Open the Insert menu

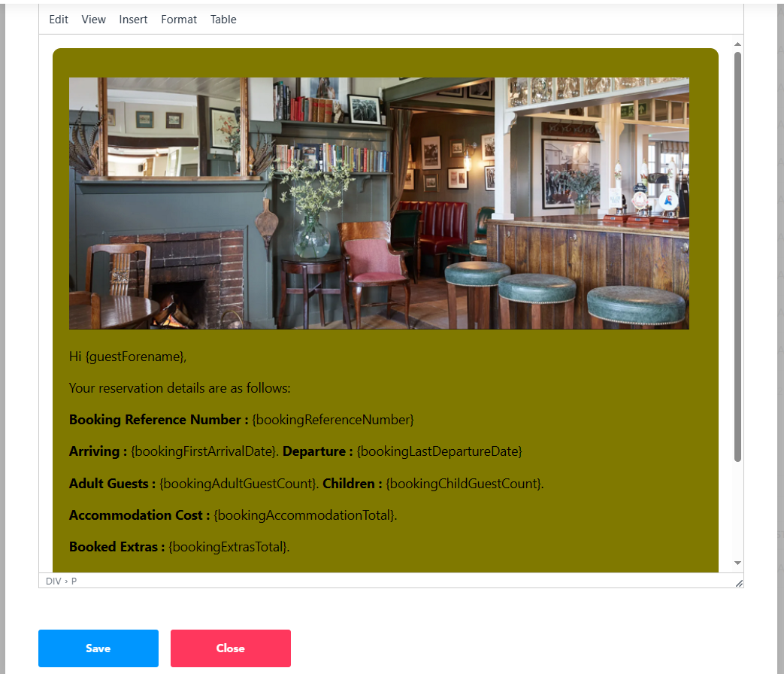133,20
